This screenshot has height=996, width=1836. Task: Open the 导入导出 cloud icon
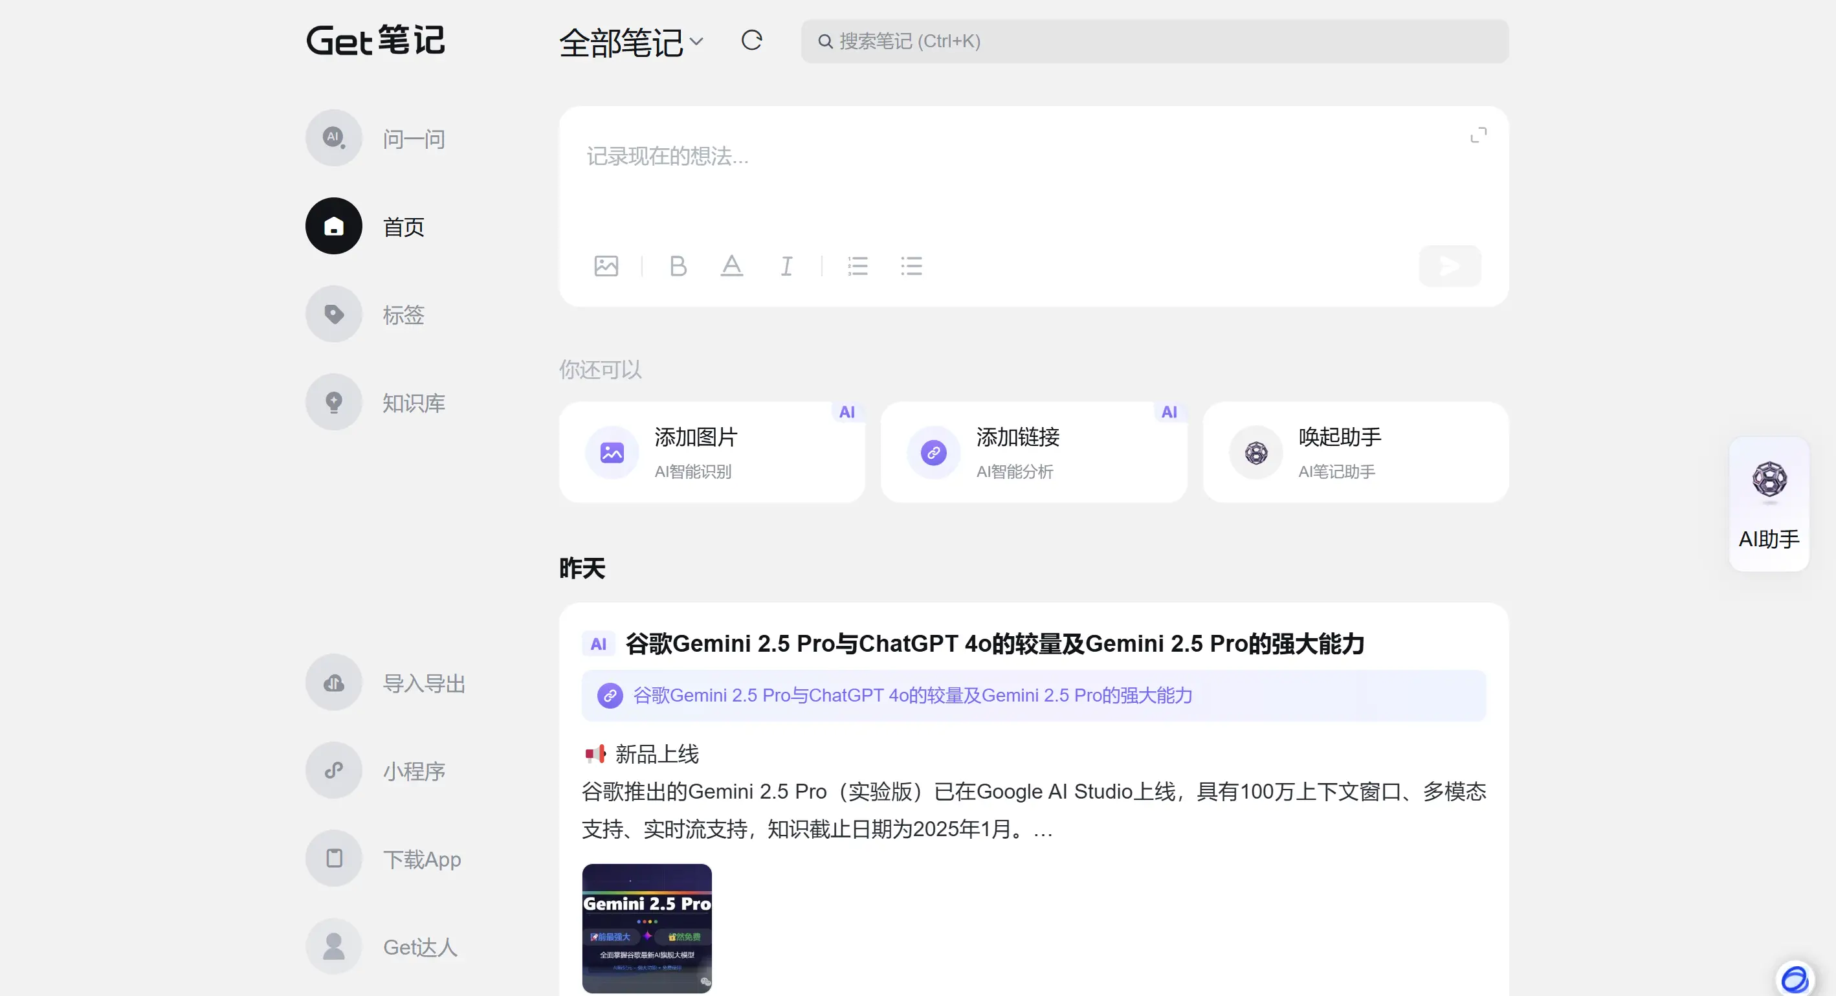(333, 682)
